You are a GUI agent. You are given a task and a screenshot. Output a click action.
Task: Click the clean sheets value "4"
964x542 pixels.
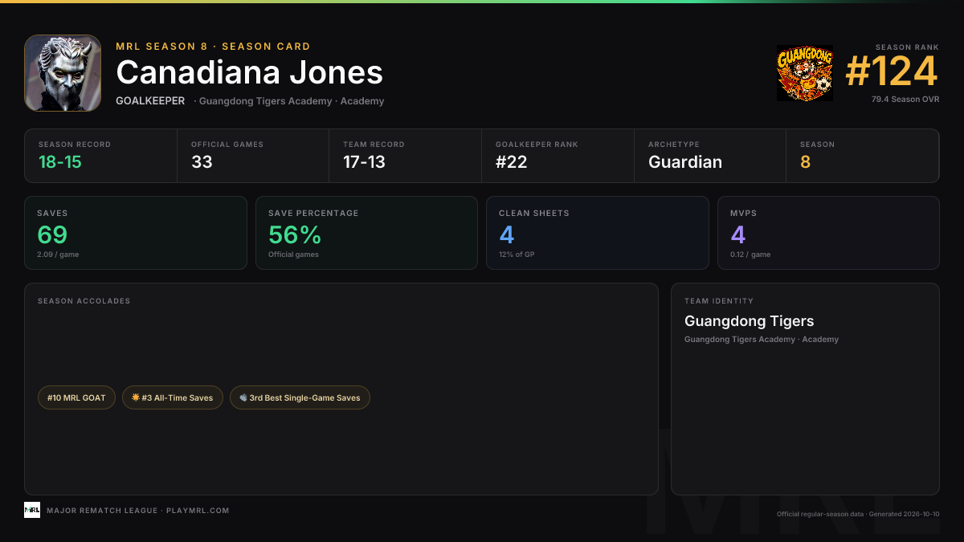[x=506, y=234]
